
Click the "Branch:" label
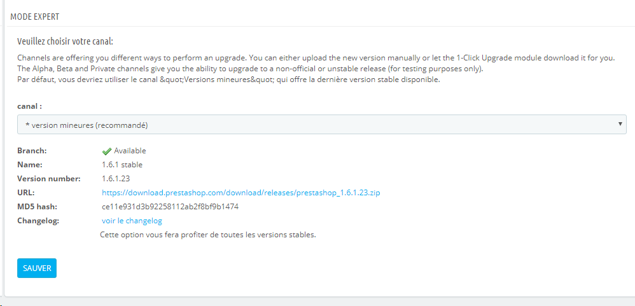[32, 151]
